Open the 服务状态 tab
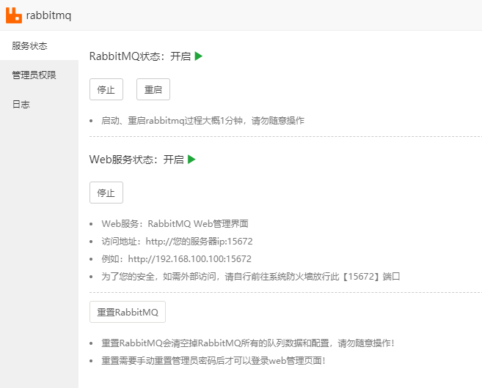 click(x=39, y=45)
